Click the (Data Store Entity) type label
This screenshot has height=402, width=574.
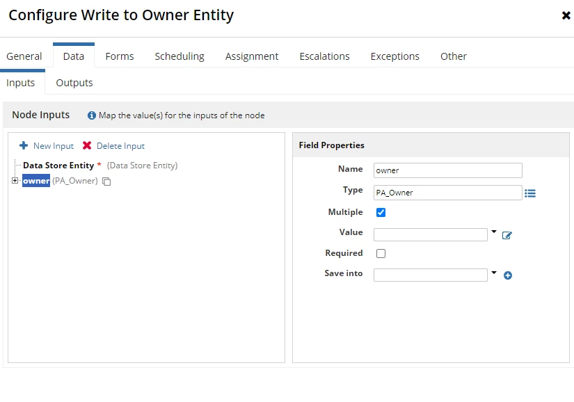142,166
